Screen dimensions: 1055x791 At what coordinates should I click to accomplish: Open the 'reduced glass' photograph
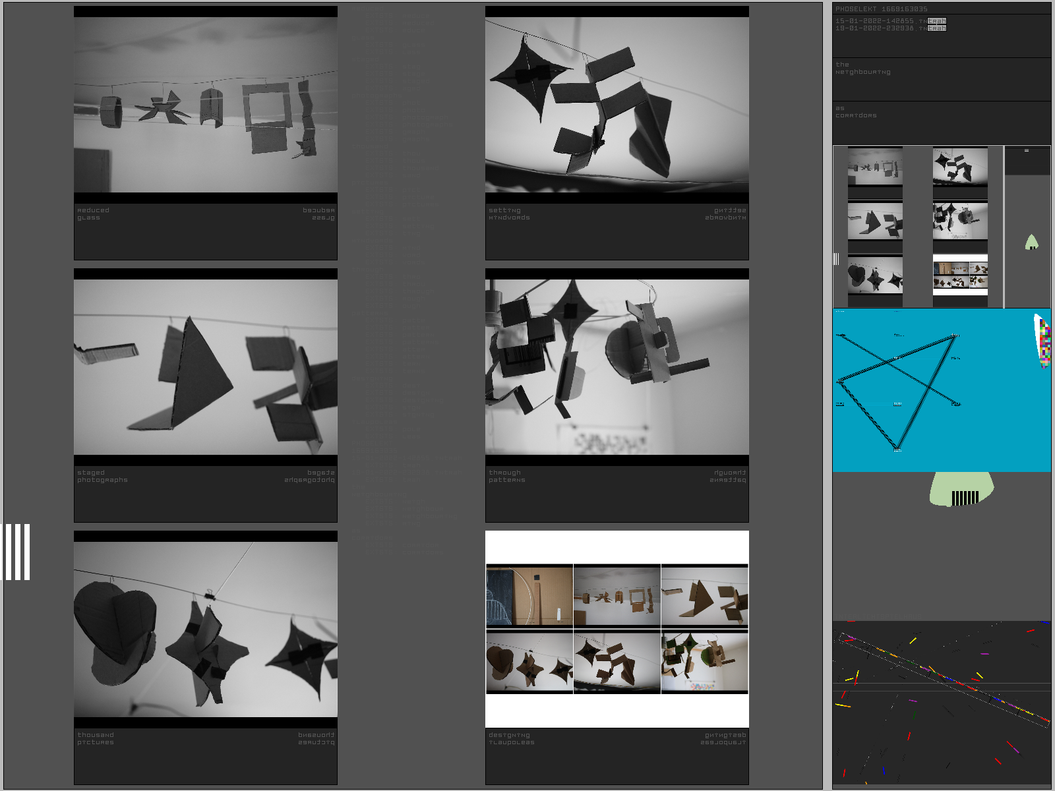206,105
